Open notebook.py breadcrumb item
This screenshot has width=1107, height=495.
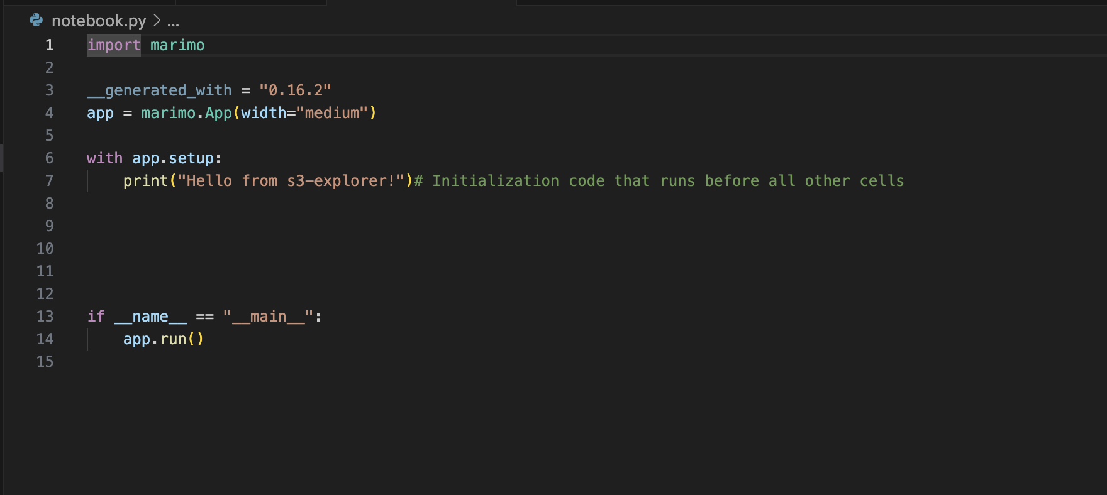click(99, 21)
